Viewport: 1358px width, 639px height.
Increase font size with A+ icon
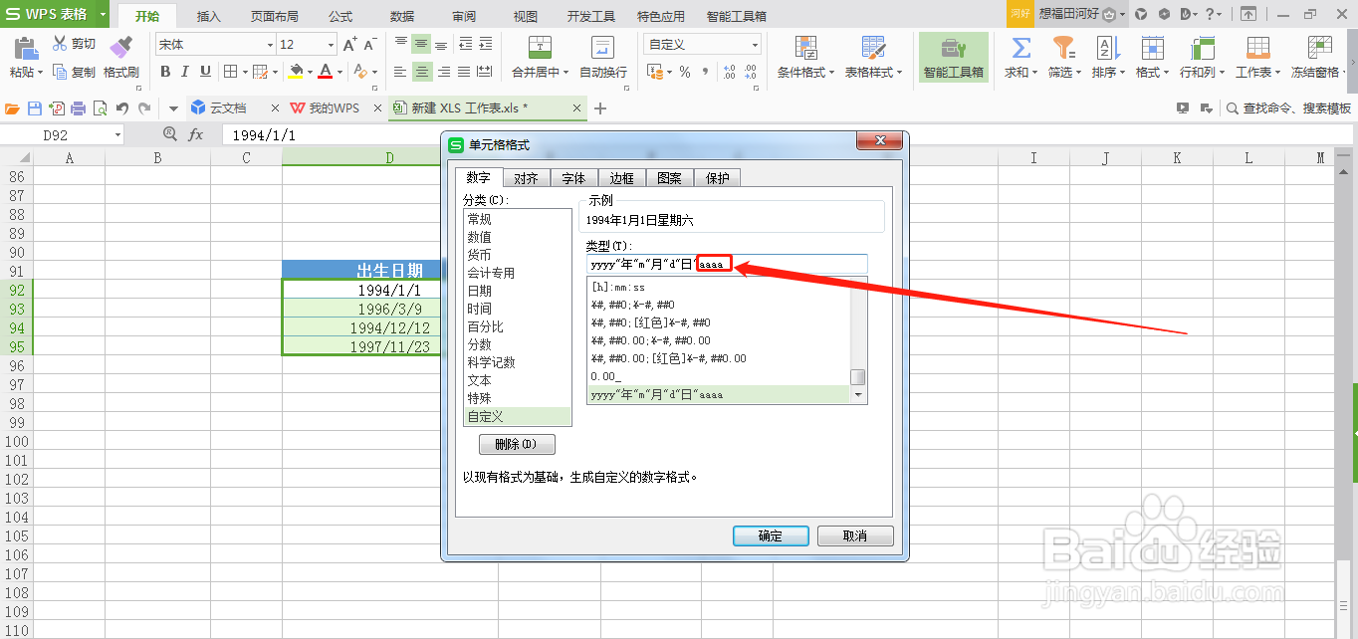pyautogui.click(x=349, y=45)
